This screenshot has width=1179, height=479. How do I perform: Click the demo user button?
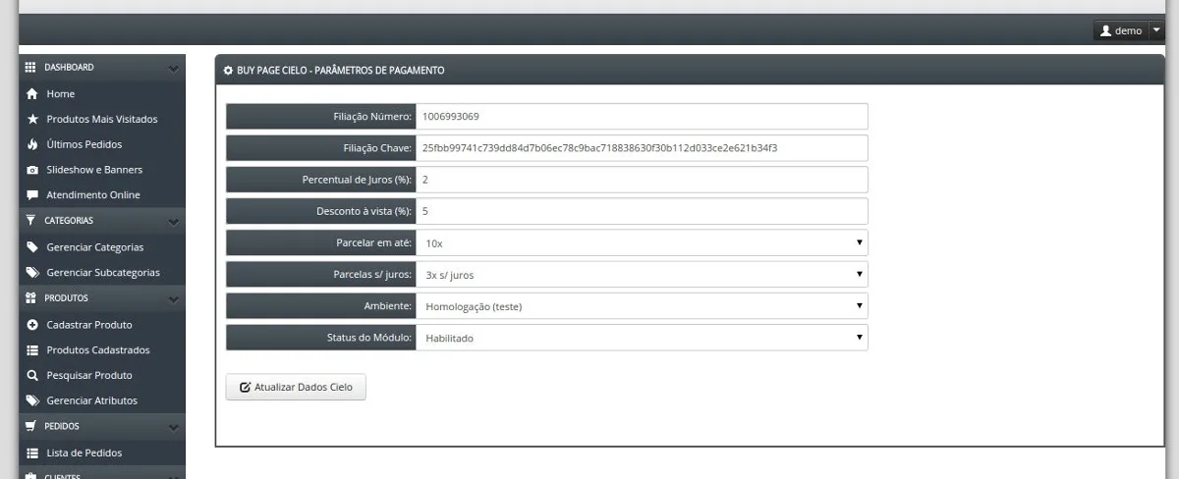point(1121,30)
